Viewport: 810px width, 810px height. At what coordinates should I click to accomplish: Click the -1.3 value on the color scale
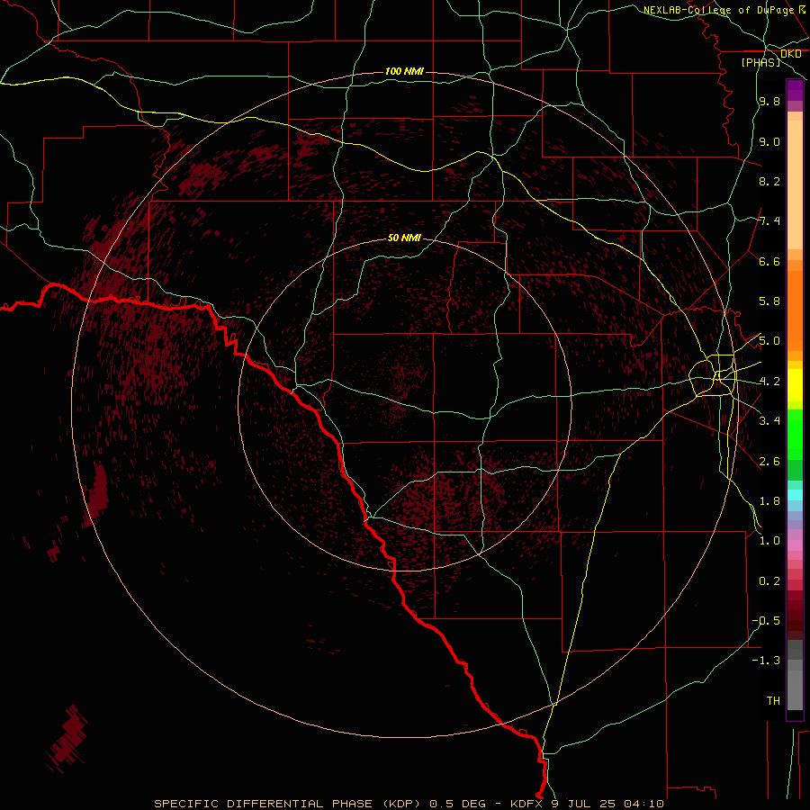766,661
